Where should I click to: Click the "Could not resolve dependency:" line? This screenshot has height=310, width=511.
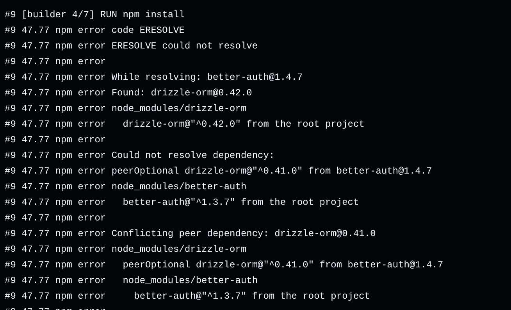pyautogui.click(x=193, y=156)
